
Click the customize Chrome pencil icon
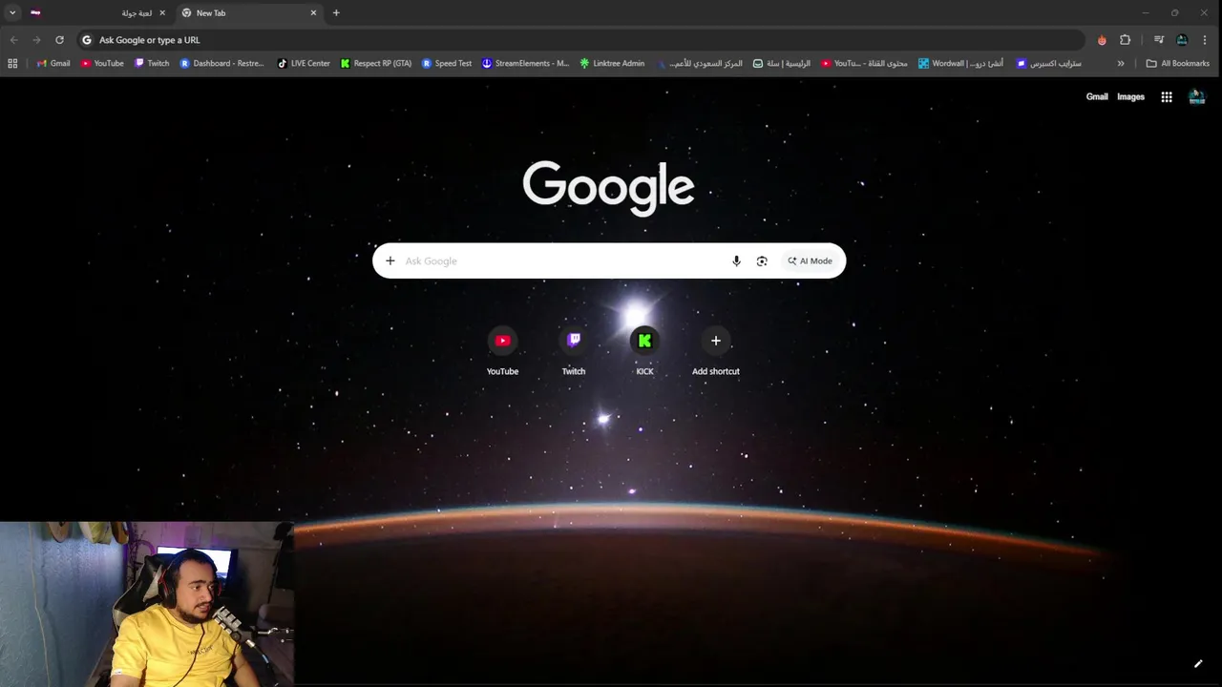click(x=1198, y=664)
